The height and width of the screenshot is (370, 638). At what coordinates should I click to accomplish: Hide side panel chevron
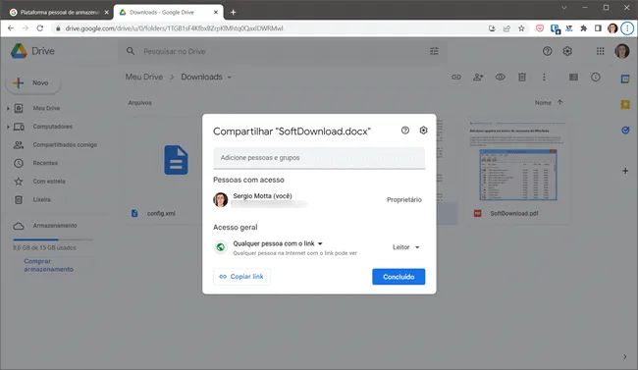tap(625, 356)
